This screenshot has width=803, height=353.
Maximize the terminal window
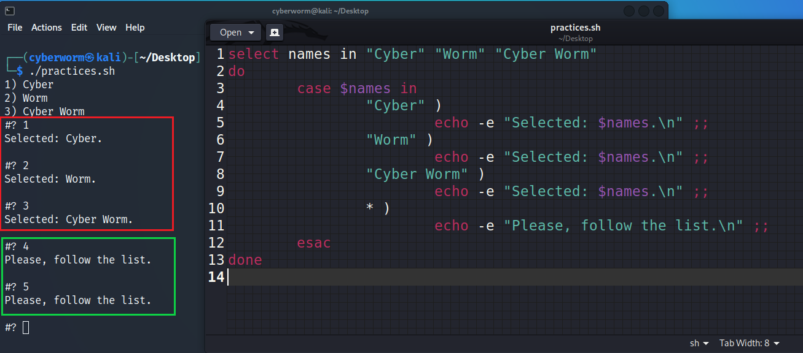click(x=644, y=11)
